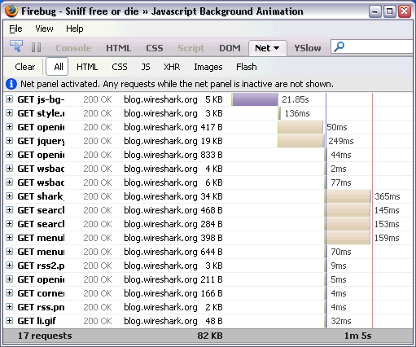Click the 249ms jquery timeline bar

click(301, 141)
